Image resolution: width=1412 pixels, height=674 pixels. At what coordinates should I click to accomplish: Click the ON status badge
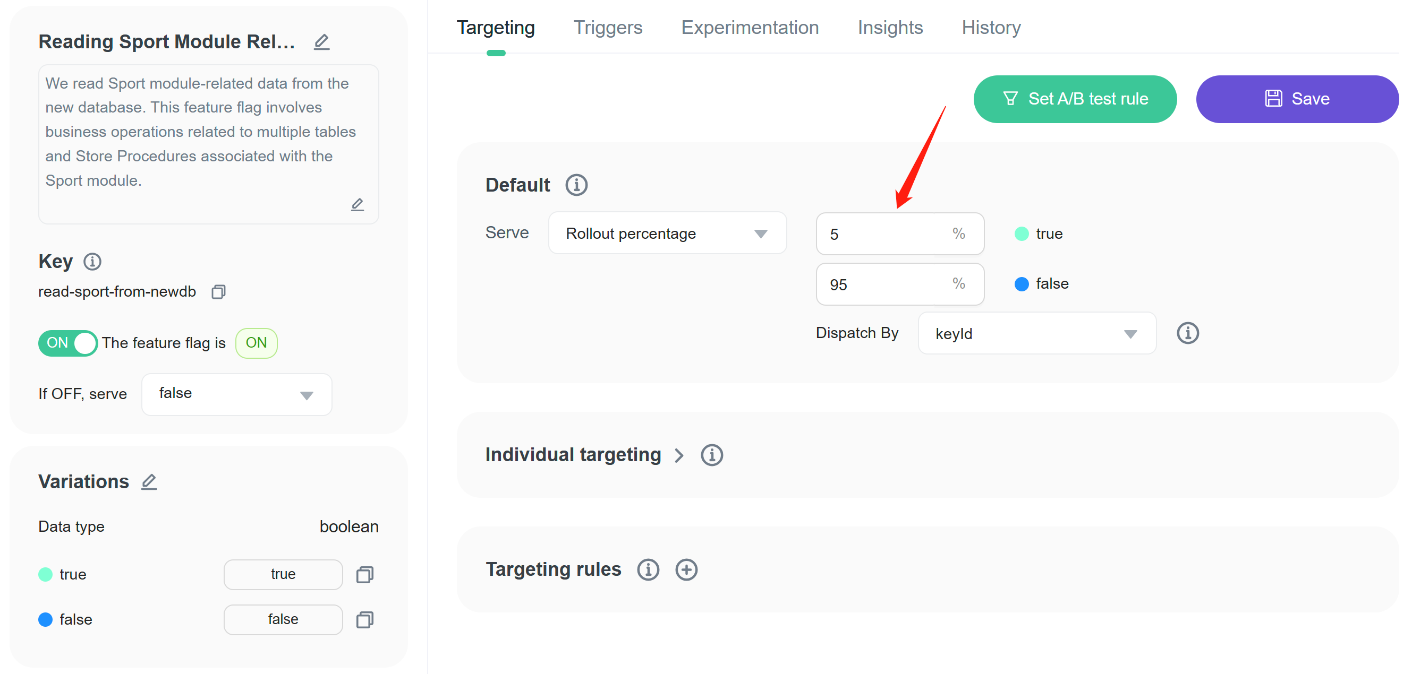(257, 343)
